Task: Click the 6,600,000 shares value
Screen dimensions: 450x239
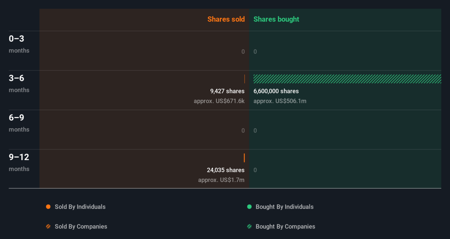Action: click(276, 91)
